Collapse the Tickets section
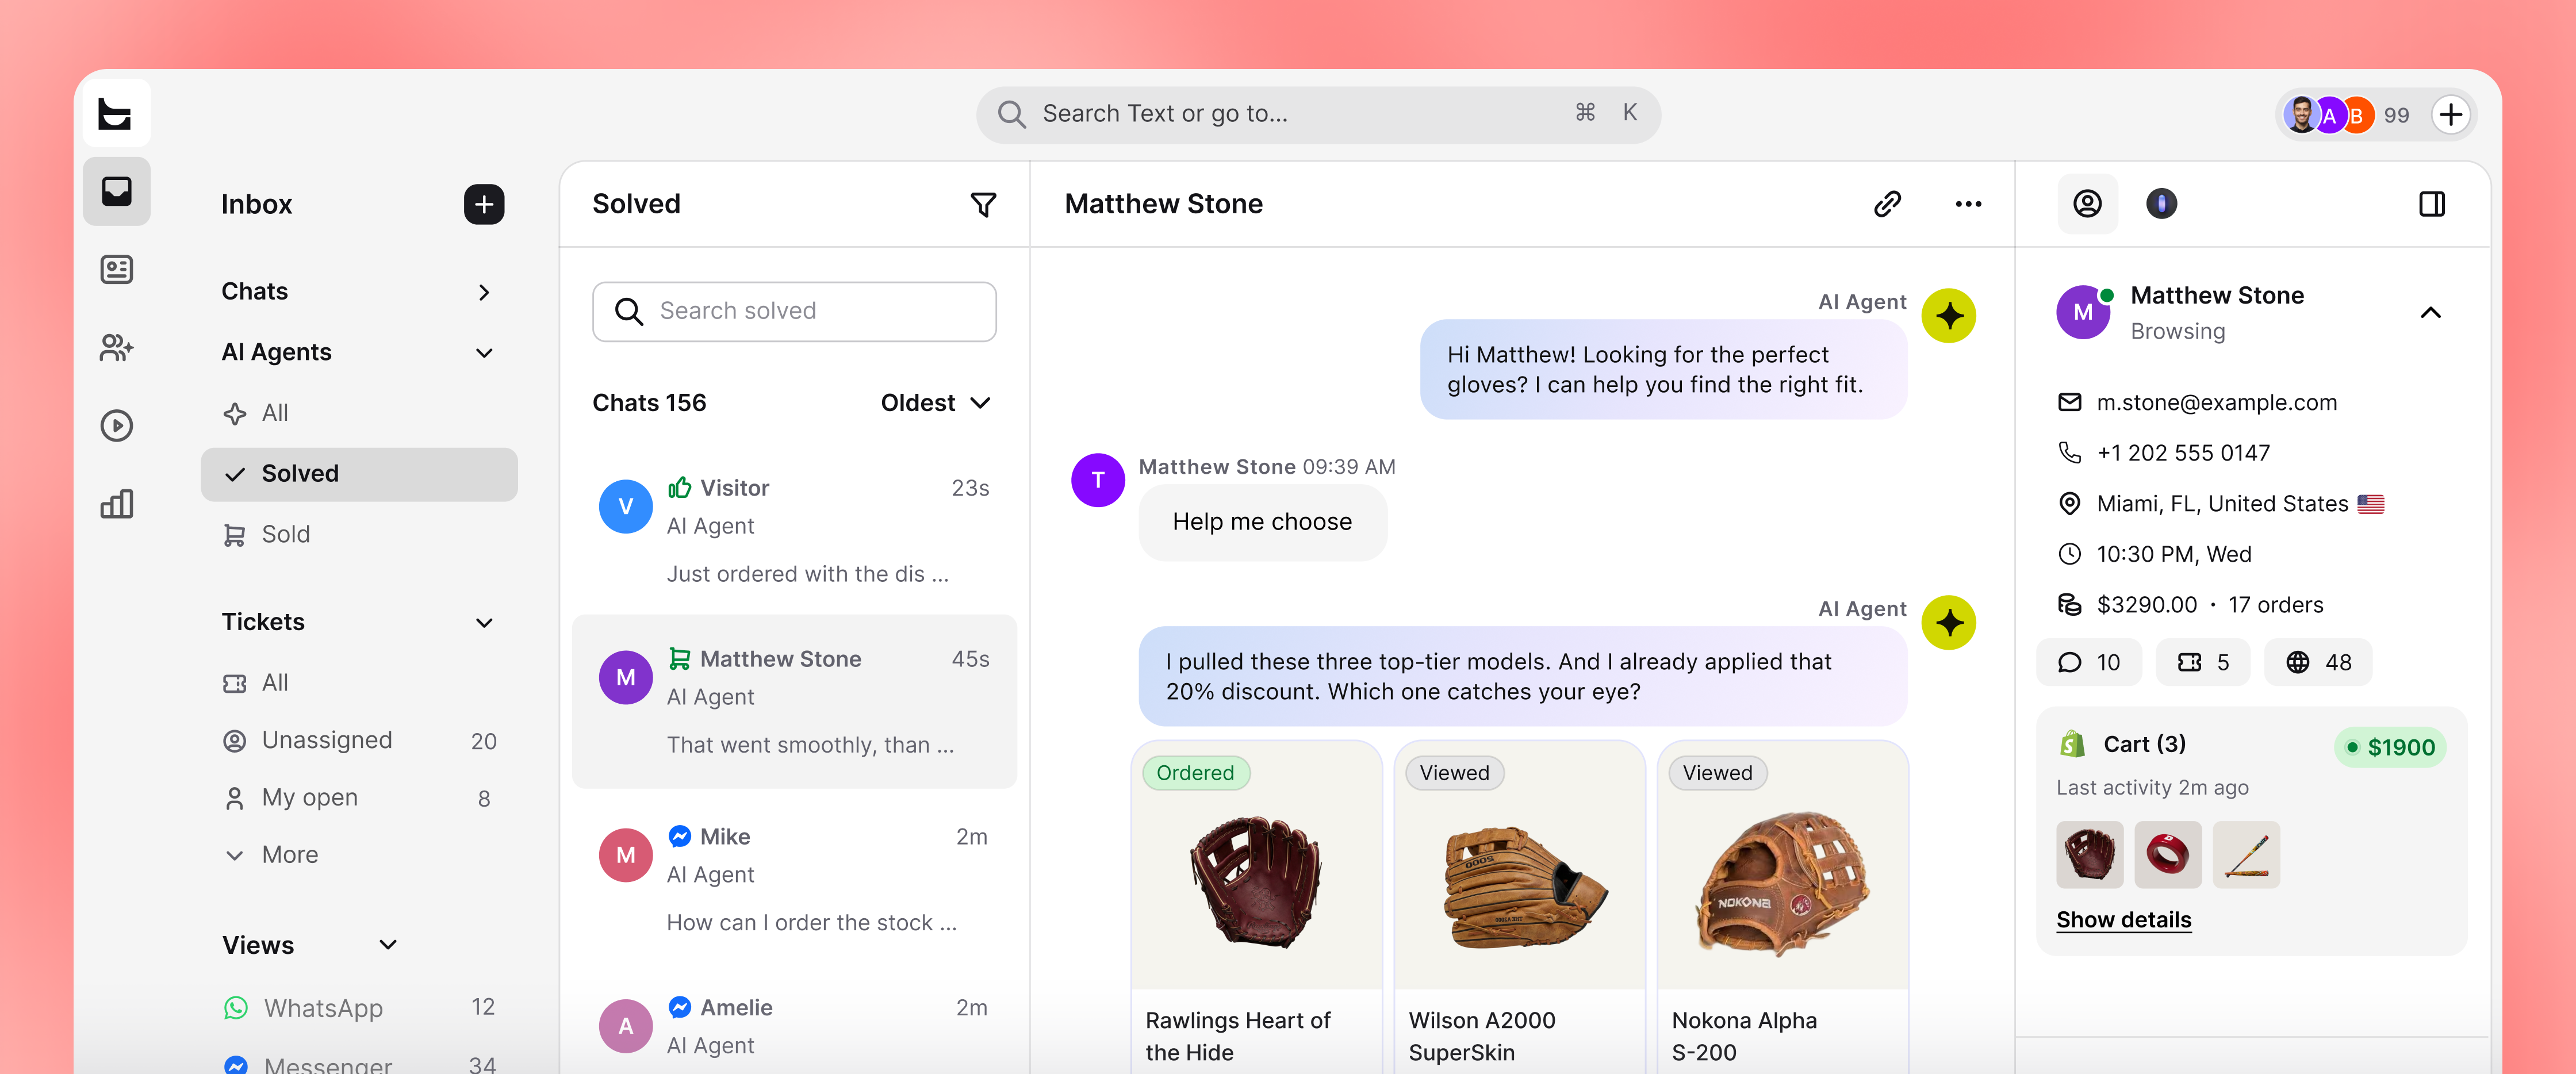This screenshot has width=2576, height=1074. click(484, 623)
